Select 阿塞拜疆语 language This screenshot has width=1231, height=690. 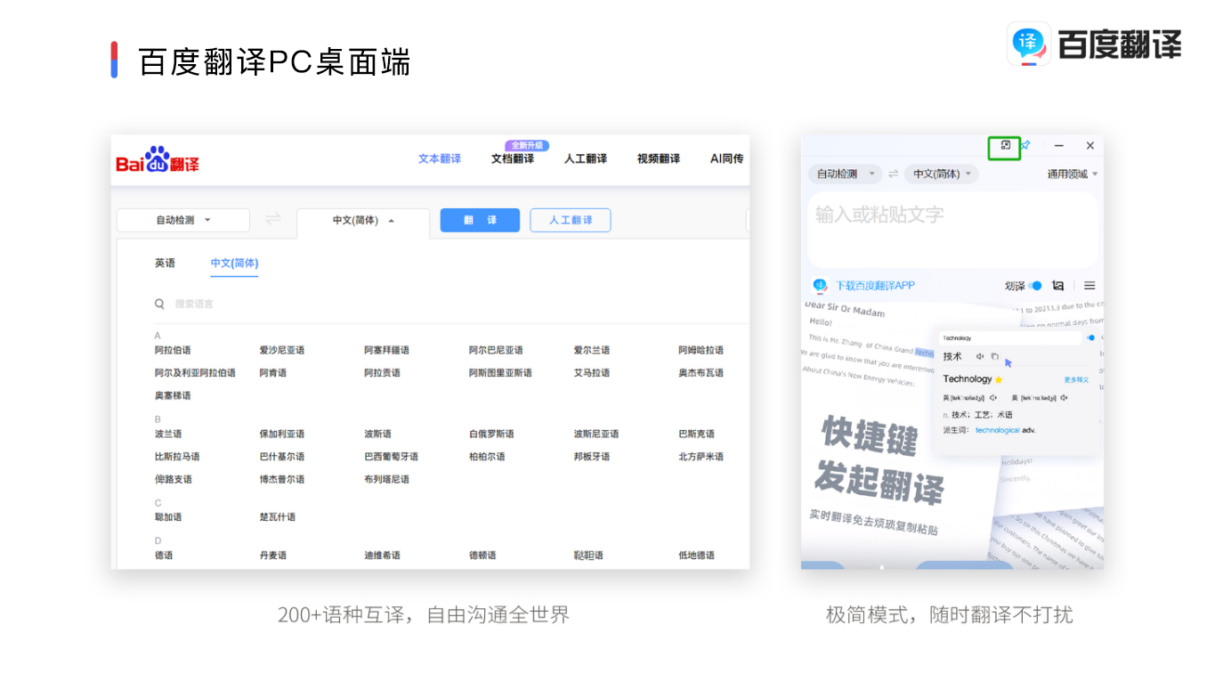387,350
